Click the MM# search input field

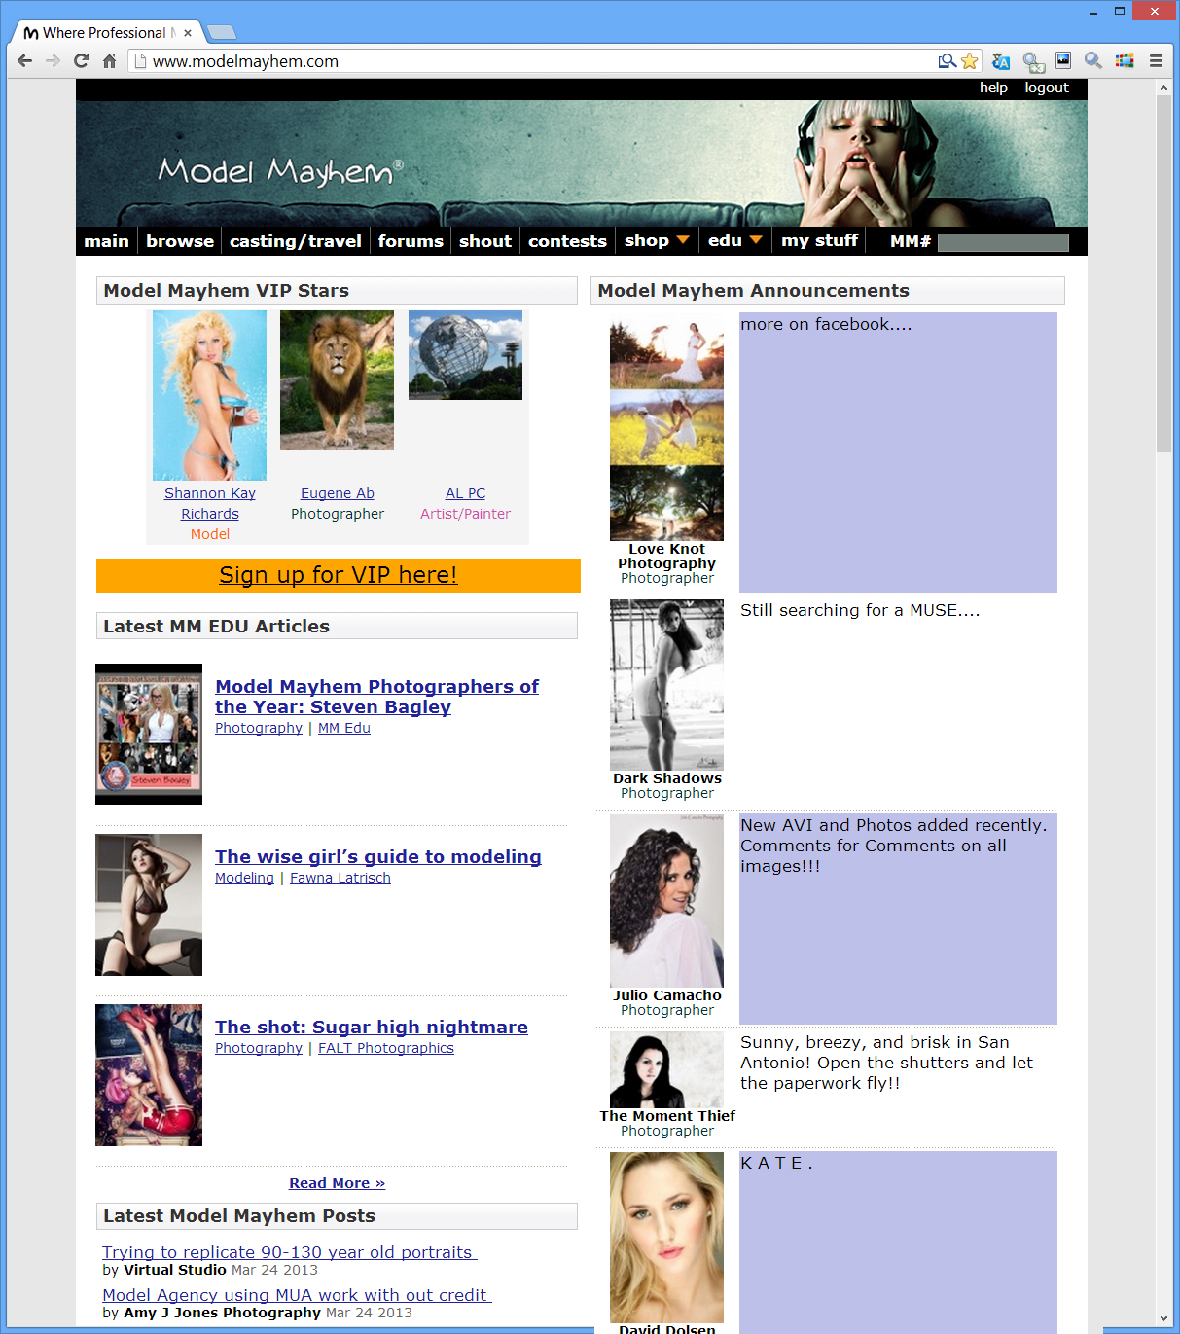(x=1003, y=241)
